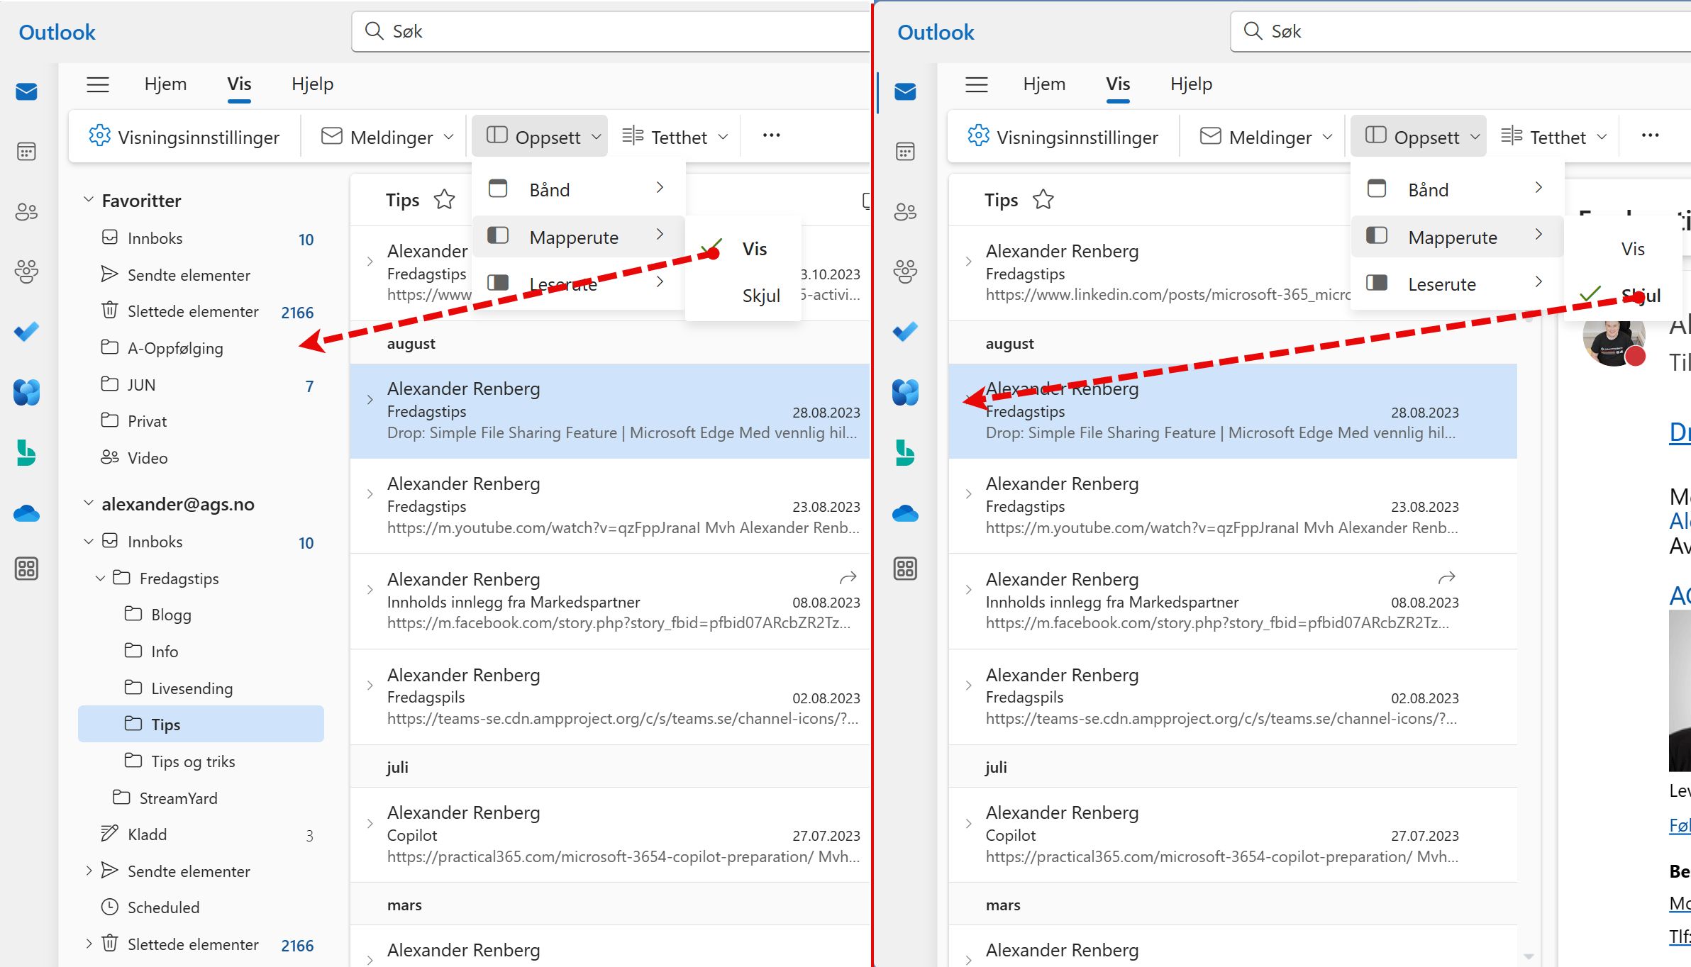Switch to Hjelp tab in left window
The height and width of the screenshot is (967, 1691).
point(312,84)
